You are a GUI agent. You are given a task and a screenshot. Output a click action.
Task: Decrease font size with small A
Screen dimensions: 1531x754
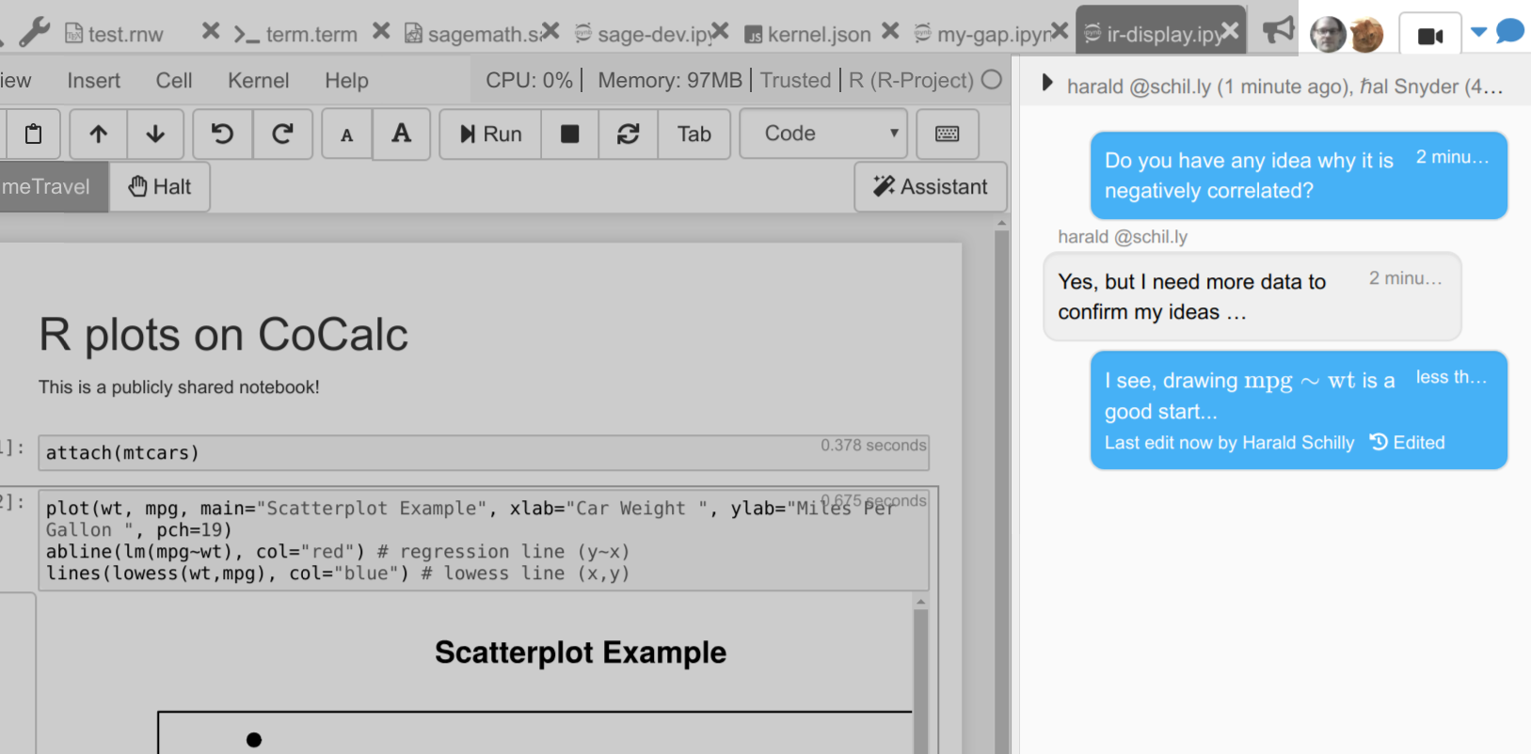coord(347,134)
